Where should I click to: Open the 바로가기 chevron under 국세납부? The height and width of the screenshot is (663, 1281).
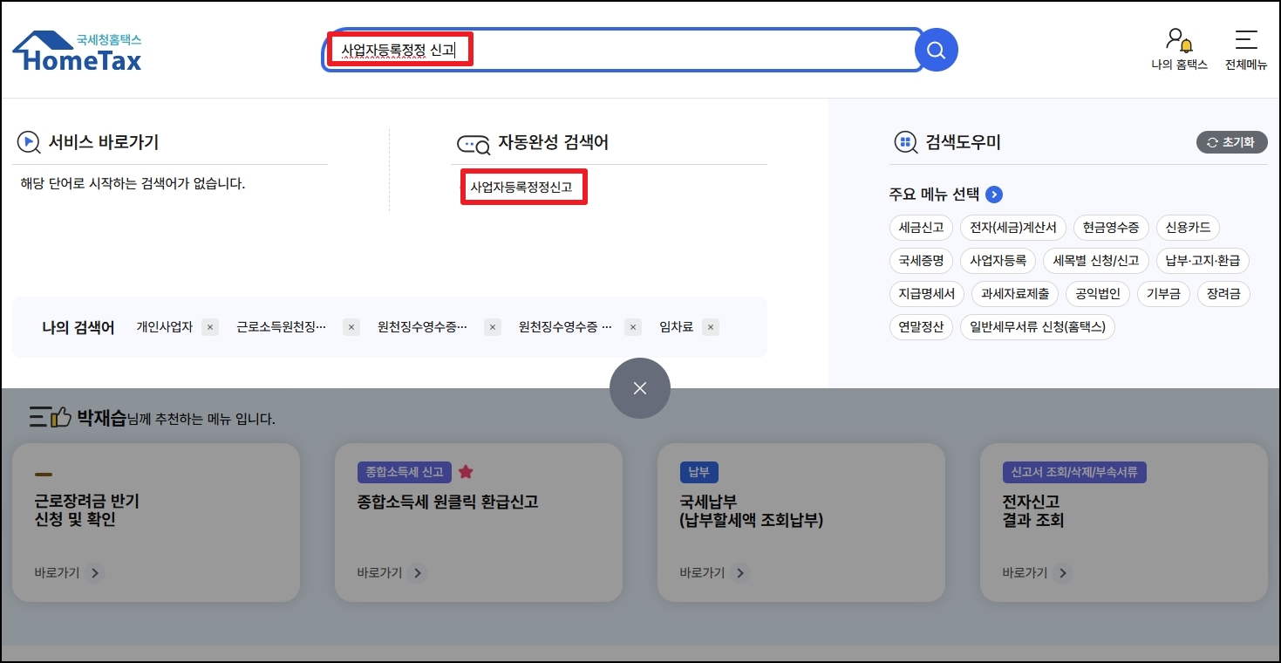(x=740, y=573)
